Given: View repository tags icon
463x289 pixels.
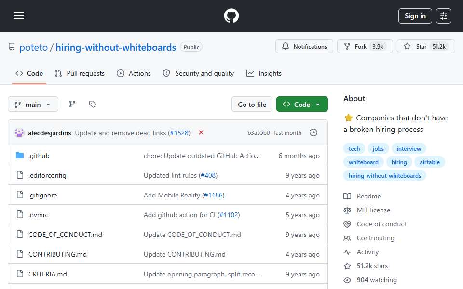Looking at the screenshot, I should click(x=93, y=104).
